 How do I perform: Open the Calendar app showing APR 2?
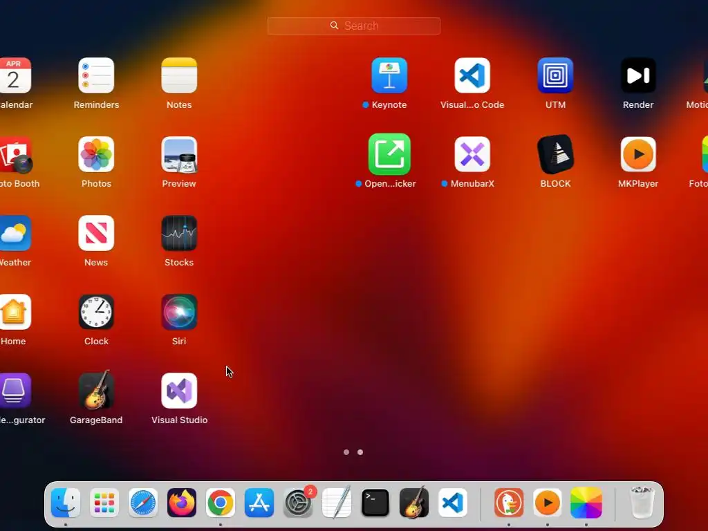point(14,75)
